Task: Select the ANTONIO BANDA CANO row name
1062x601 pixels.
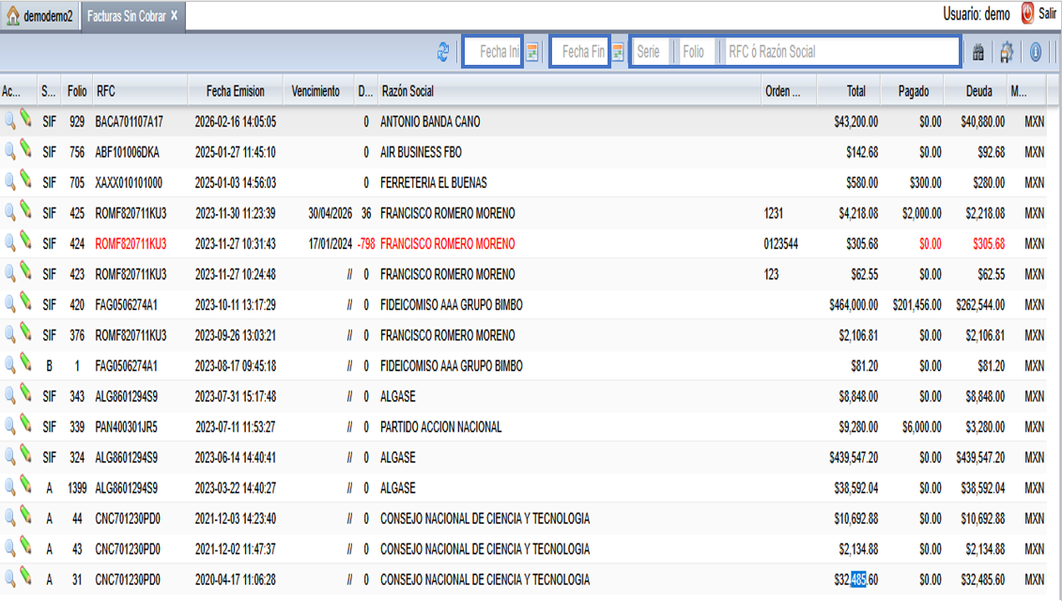Action: click(430, 122)
